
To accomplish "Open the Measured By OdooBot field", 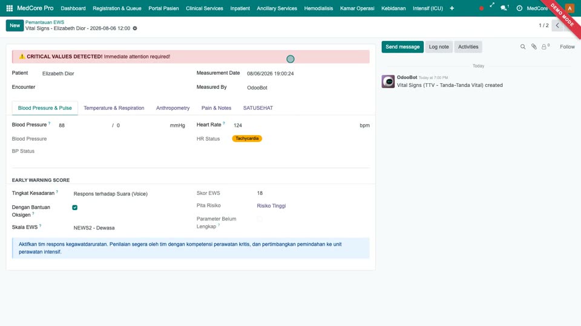I will tap(307, 88).
